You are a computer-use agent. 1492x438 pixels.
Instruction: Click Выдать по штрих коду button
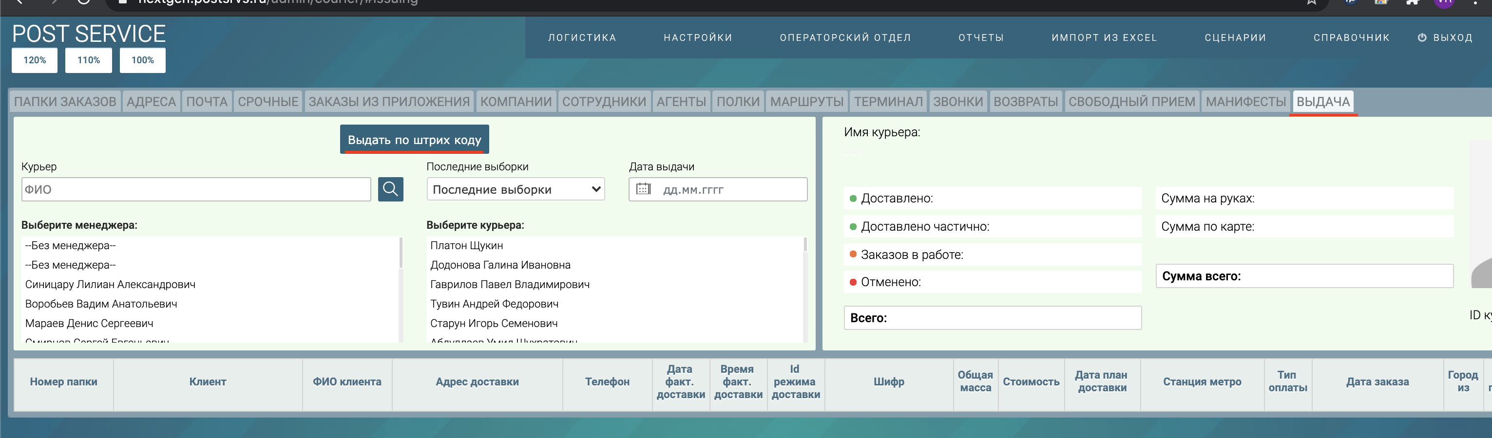click(414, 140)
